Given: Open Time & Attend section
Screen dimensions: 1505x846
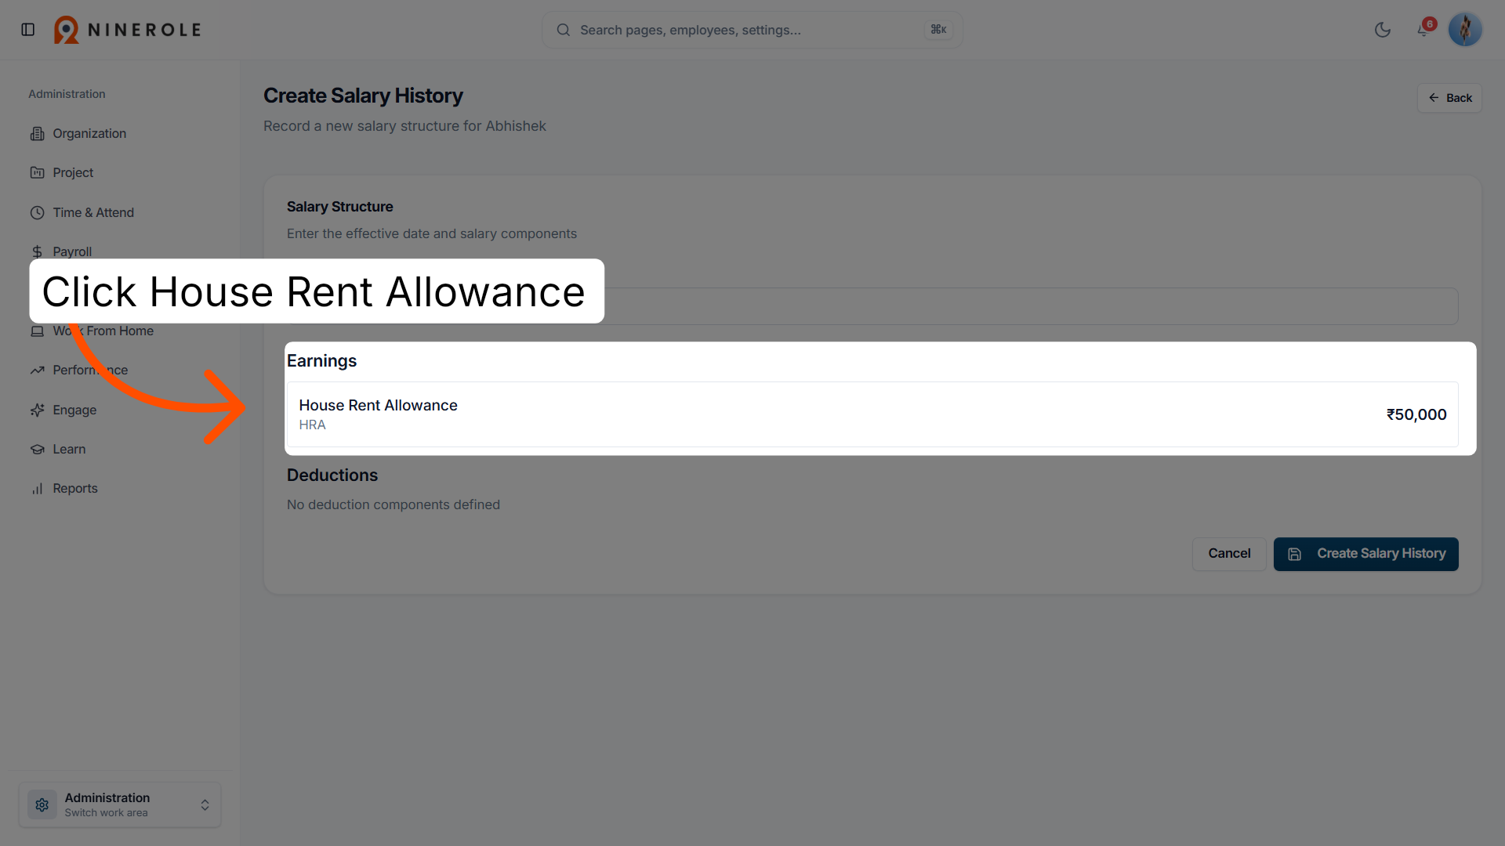Looking at the screenshot, I should click(x=93, y=212).
